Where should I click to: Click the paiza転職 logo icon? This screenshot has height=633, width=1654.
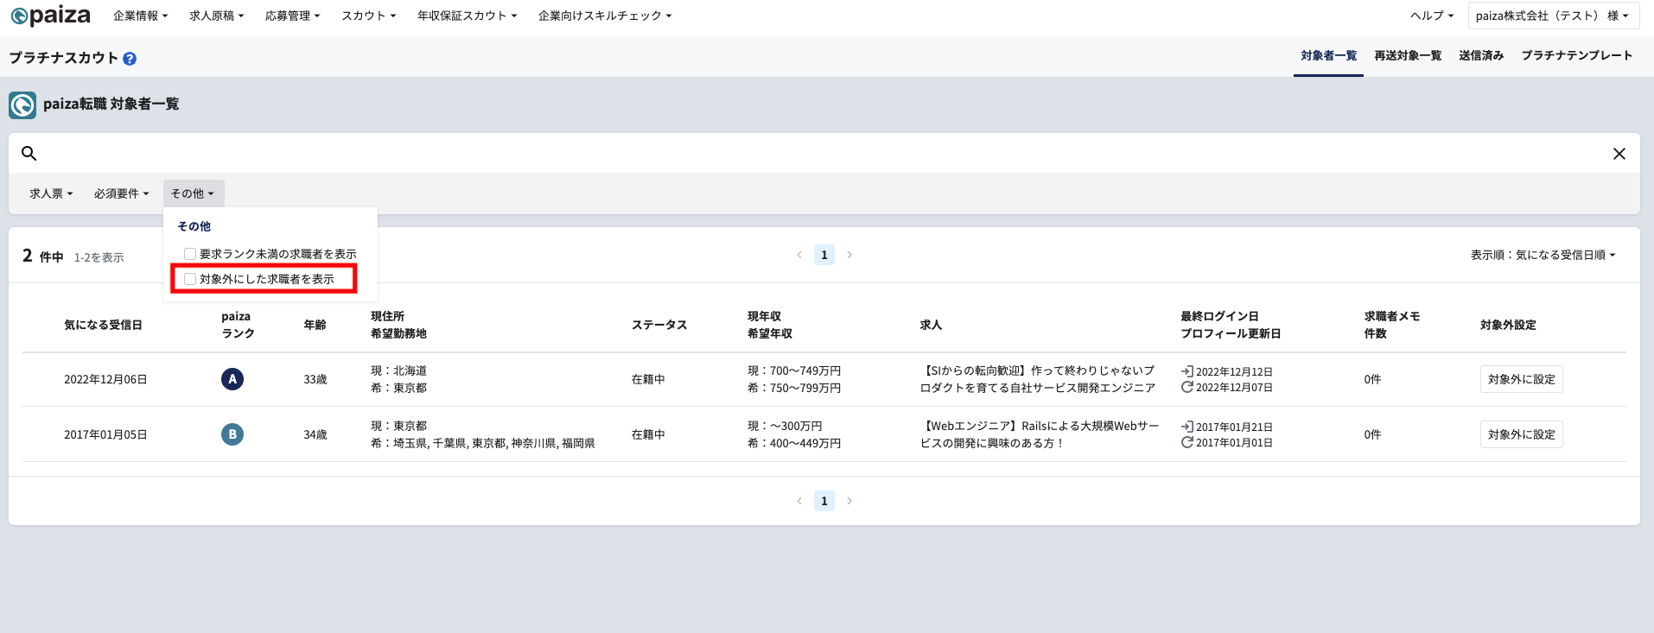[x=22, y=104]
